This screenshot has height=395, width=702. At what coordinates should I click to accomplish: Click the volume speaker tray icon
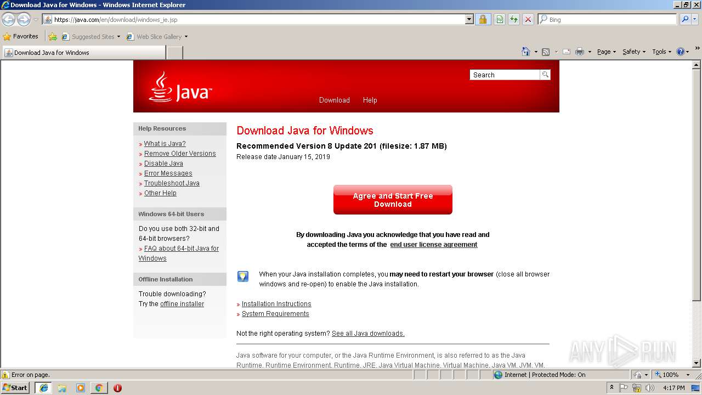click(x=650, y=388)
